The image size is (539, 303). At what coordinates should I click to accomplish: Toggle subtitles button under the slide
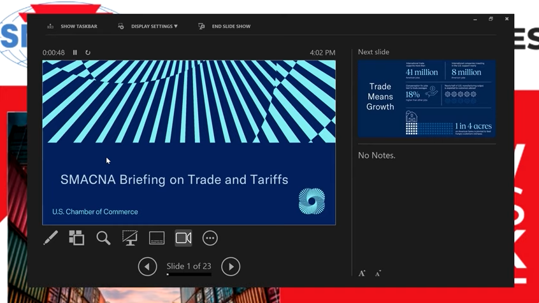157,237
